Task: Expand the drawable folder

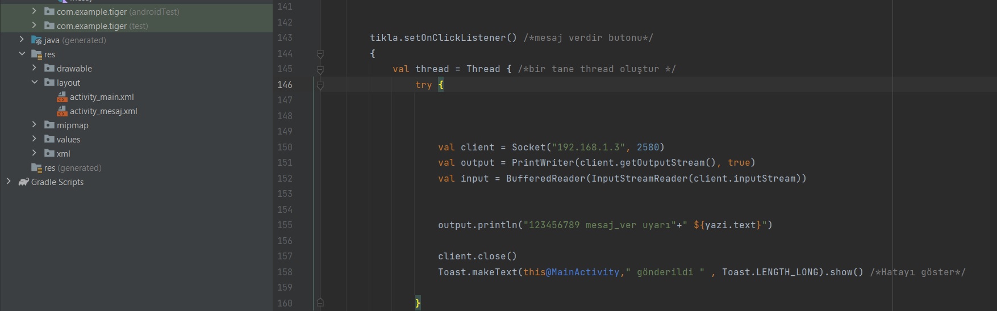Action: pos(34,68)
